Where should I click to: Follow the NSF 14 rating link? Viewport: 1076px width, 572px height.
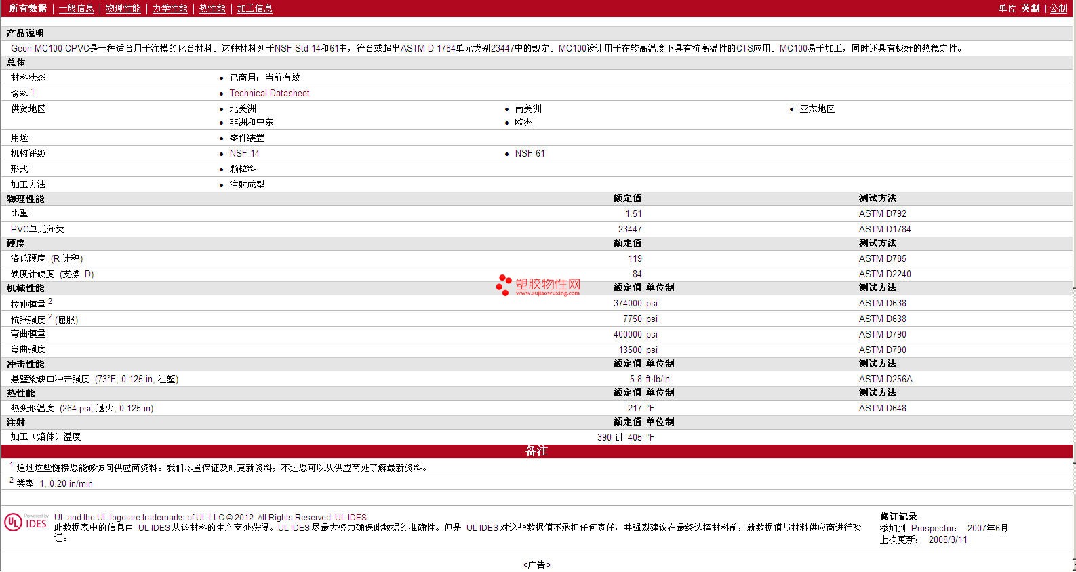(x=244, y=154)
